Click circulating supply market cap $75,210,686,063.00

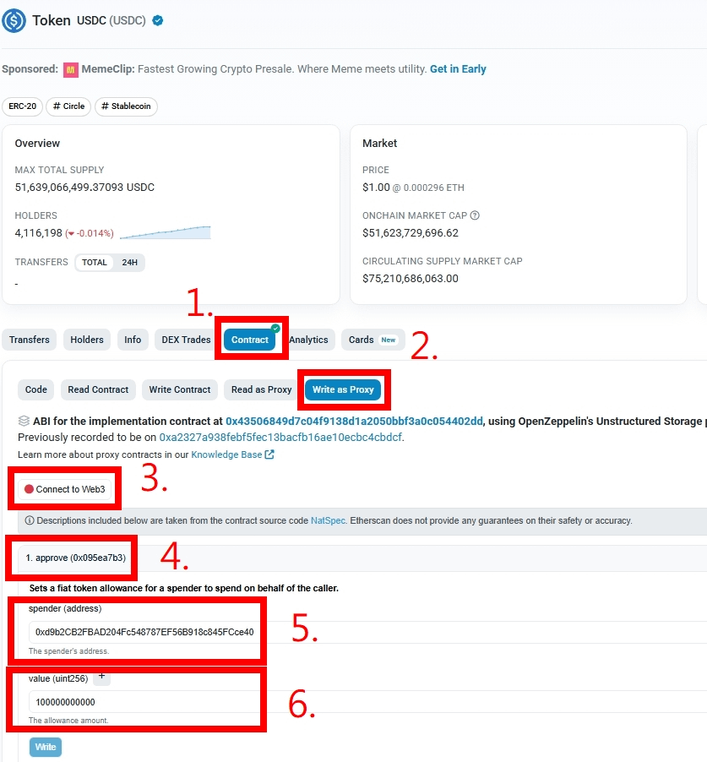point(411,279)
